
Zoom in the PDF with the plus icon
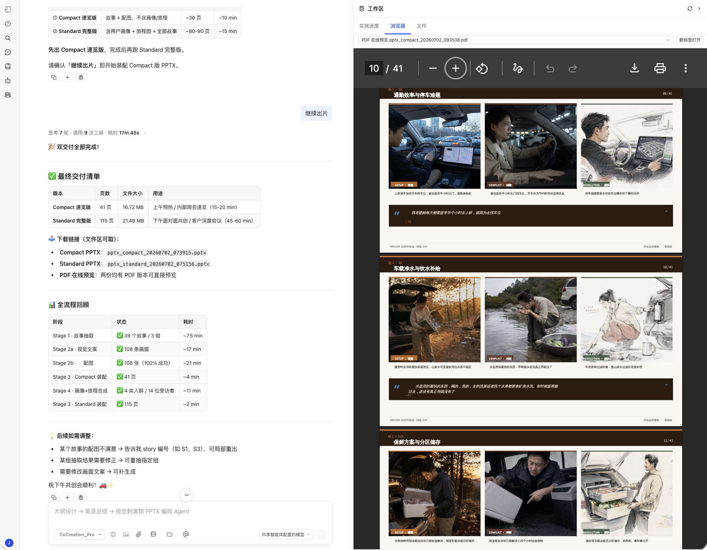(456, 68)
